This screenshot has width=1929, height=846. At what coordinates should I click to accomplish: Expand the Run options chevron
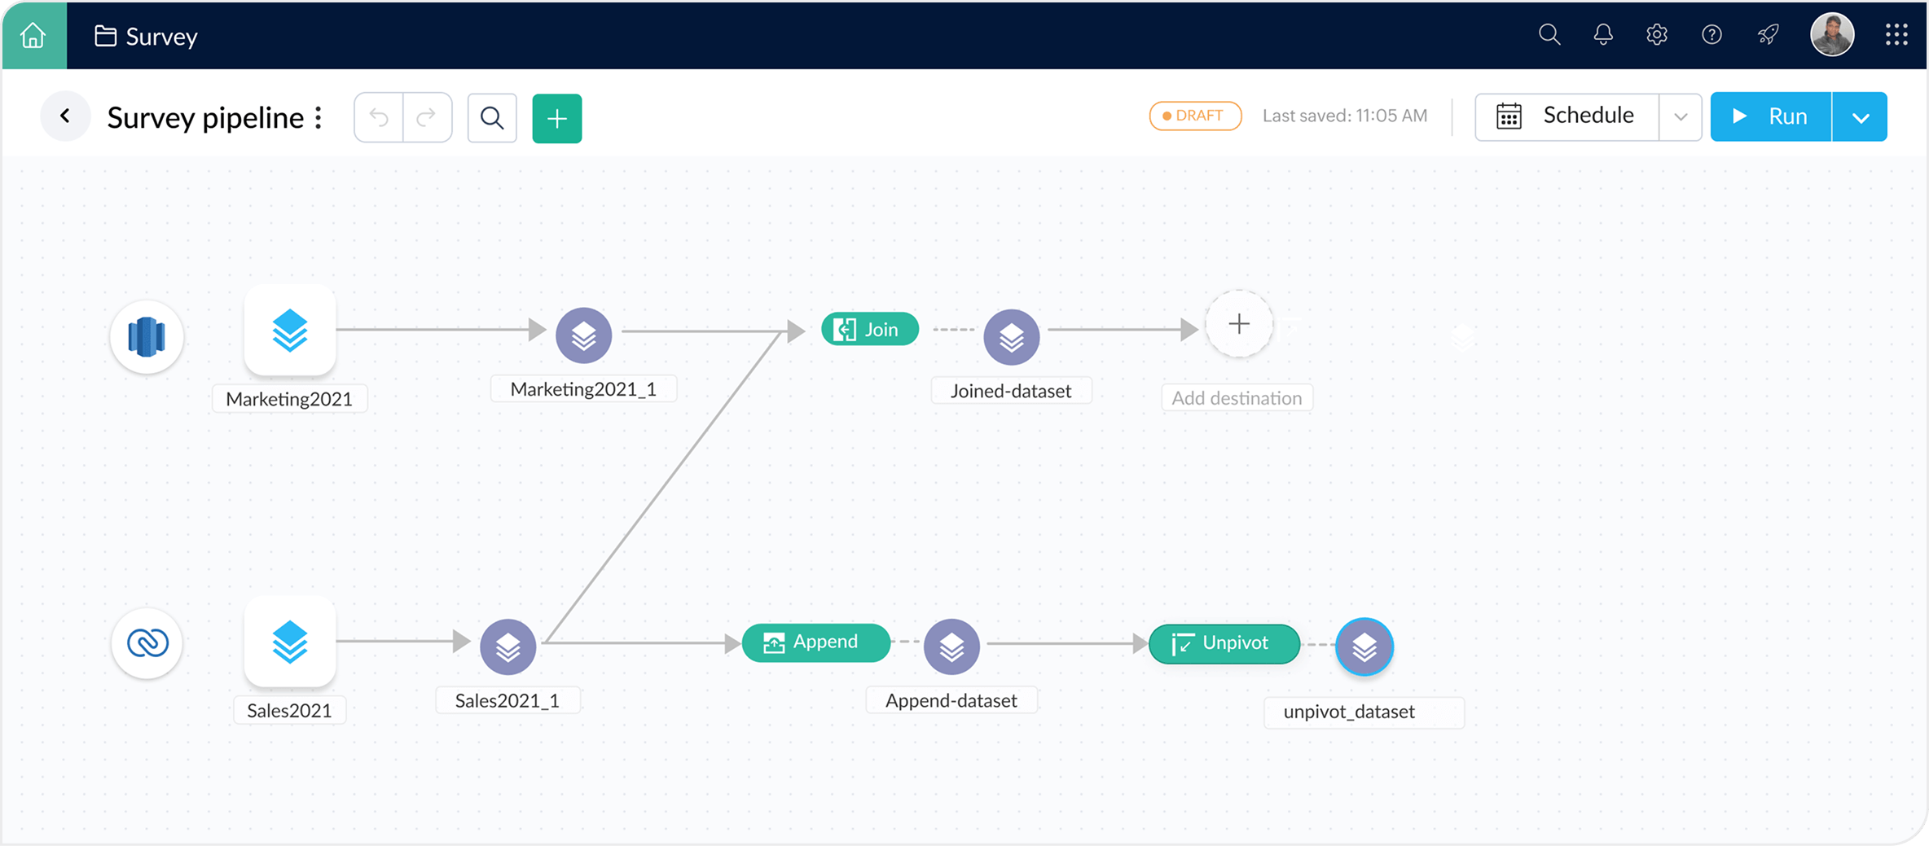[1861, 116]
